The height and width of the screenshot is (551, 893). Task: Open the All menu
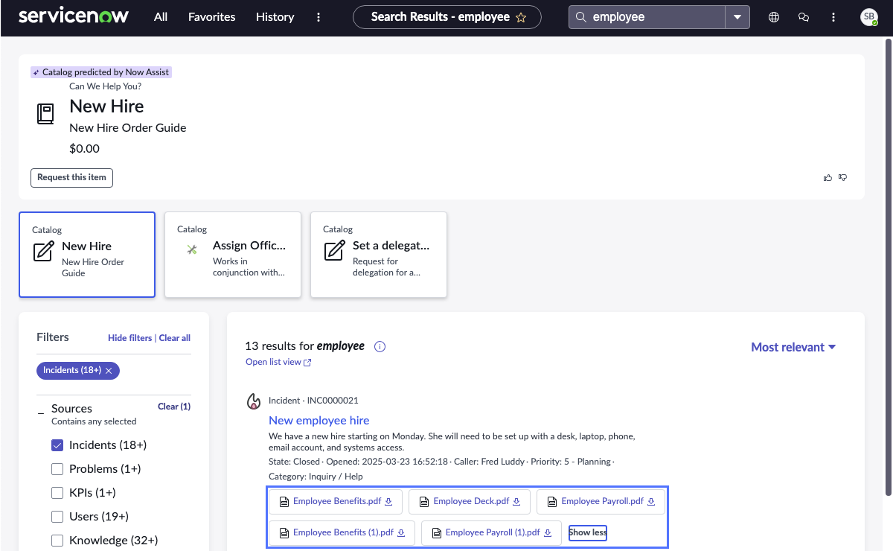coord(161,17)
